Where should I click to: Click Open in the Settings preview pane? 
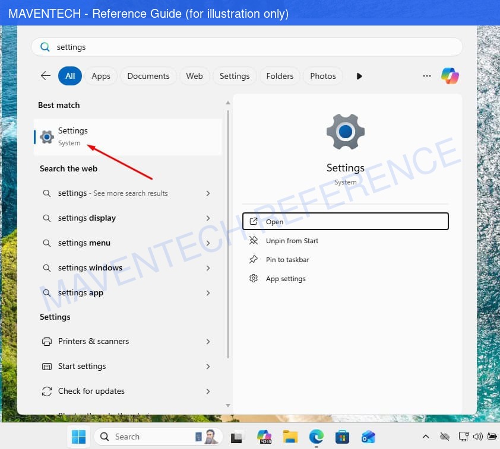346,221
